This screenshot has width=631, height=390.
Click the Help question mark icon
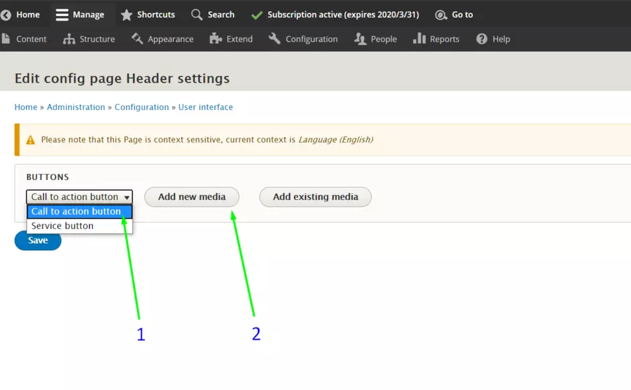pyautogui.click(x=481, y=39)
